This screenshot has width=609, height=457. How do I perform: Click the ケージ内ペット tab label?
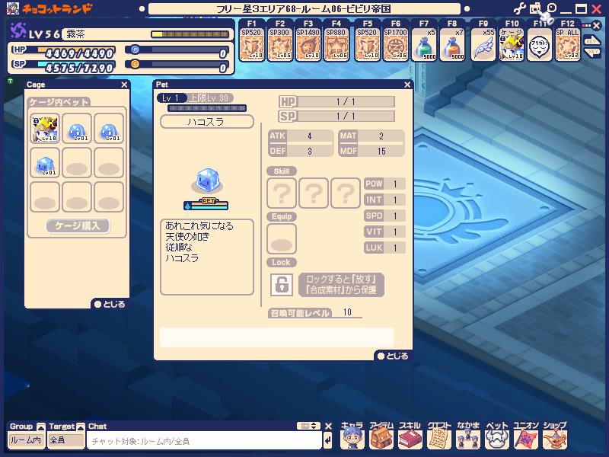pos(59,102)
